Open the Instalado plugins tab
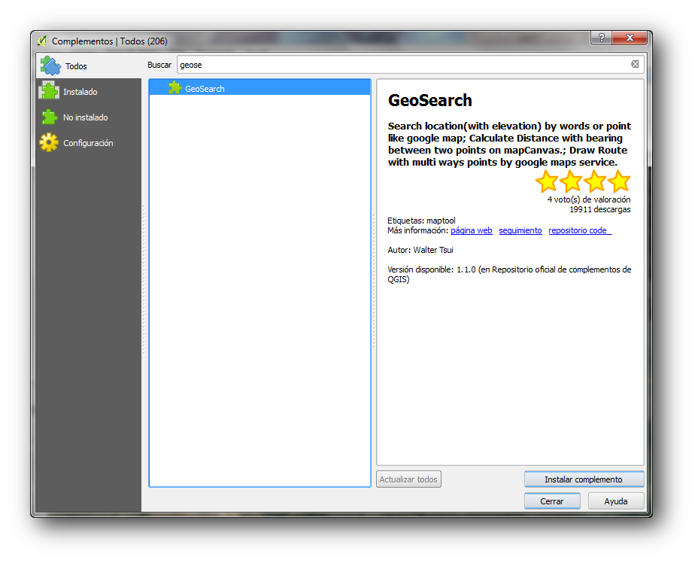The image size is (698, 563). click(x=89, y=91)
